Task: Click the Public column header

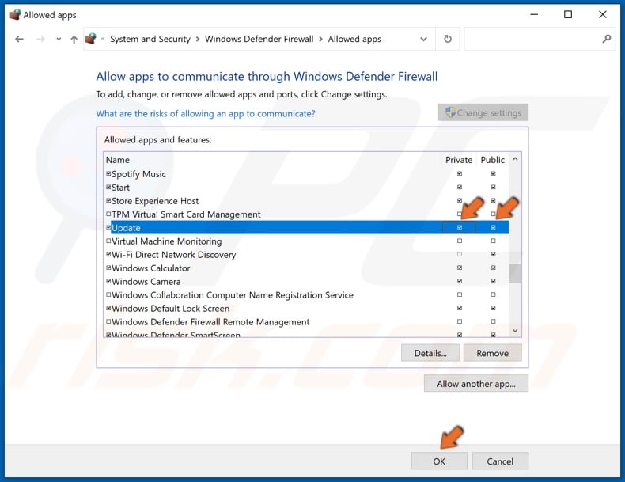Action: [x=493, y=160]
